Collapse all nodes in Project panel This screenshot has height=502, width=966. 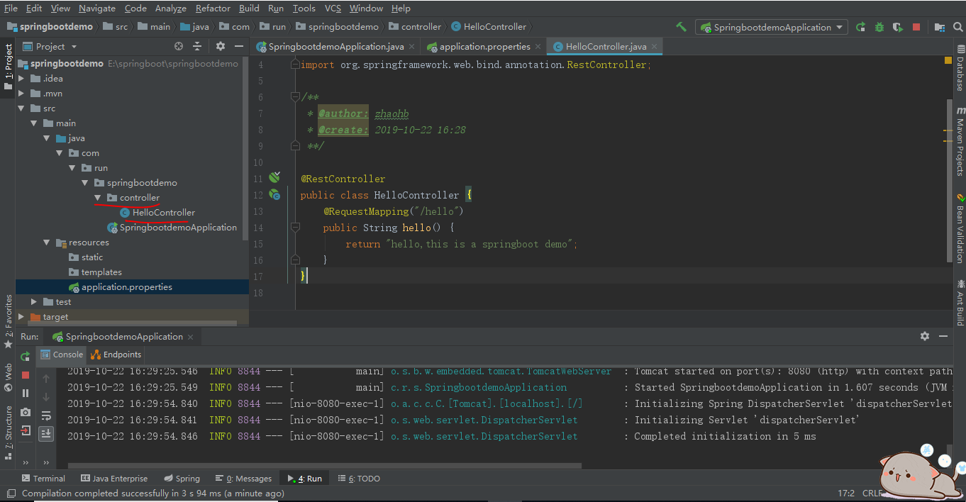[197, 46]
